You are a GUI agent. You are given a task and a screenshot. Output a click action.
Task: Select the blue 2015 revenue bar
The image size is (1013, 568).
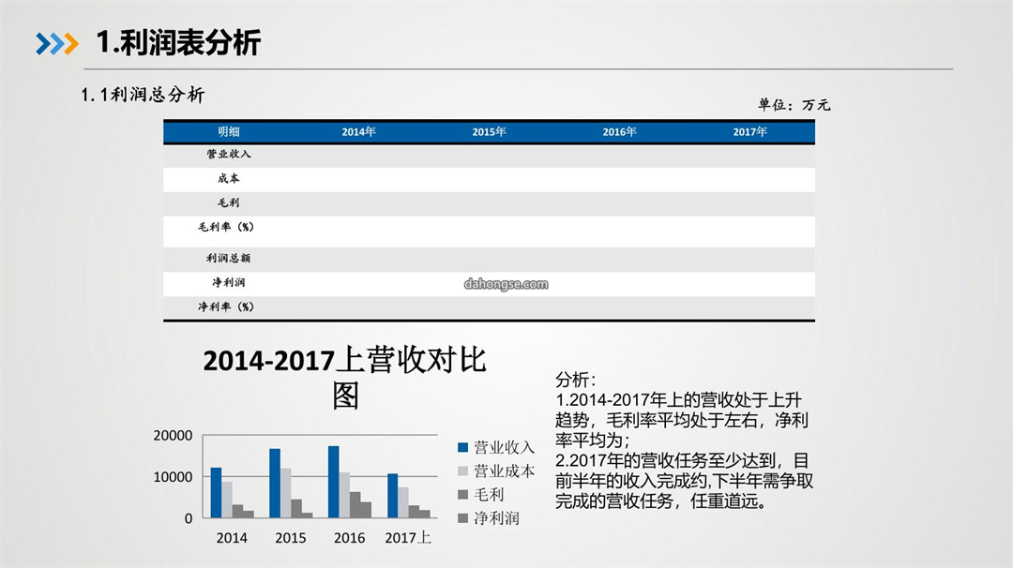(x=275, y=483)
